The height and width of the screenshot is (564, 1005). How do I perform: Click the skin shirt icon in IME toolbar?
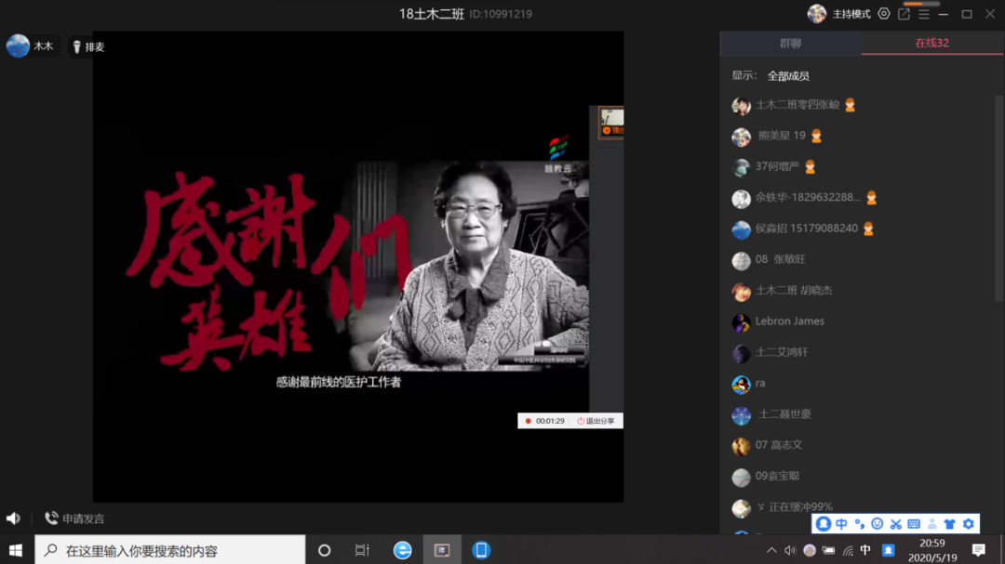coord(950,524)
